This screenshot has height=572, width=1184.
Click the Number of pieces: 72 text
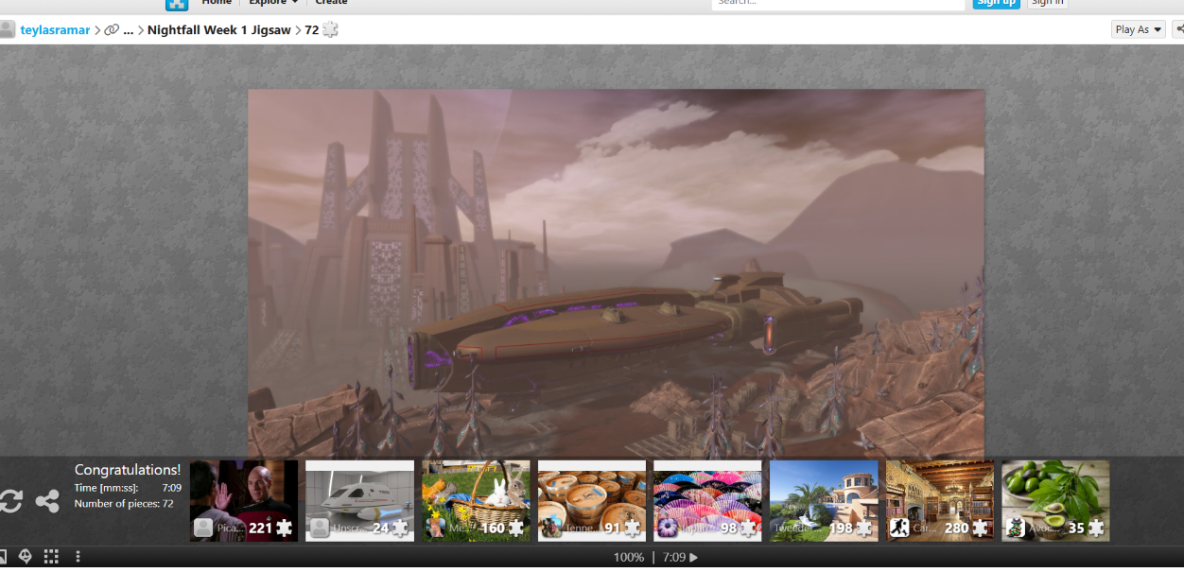[124, 504]
